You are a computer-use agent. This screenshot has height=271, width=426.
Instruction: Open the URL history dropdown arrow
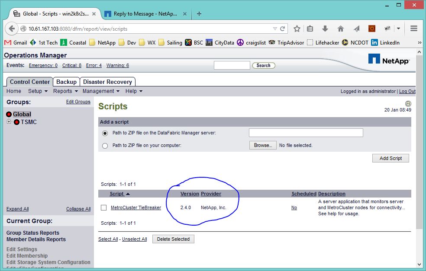[x=275, y=29]
